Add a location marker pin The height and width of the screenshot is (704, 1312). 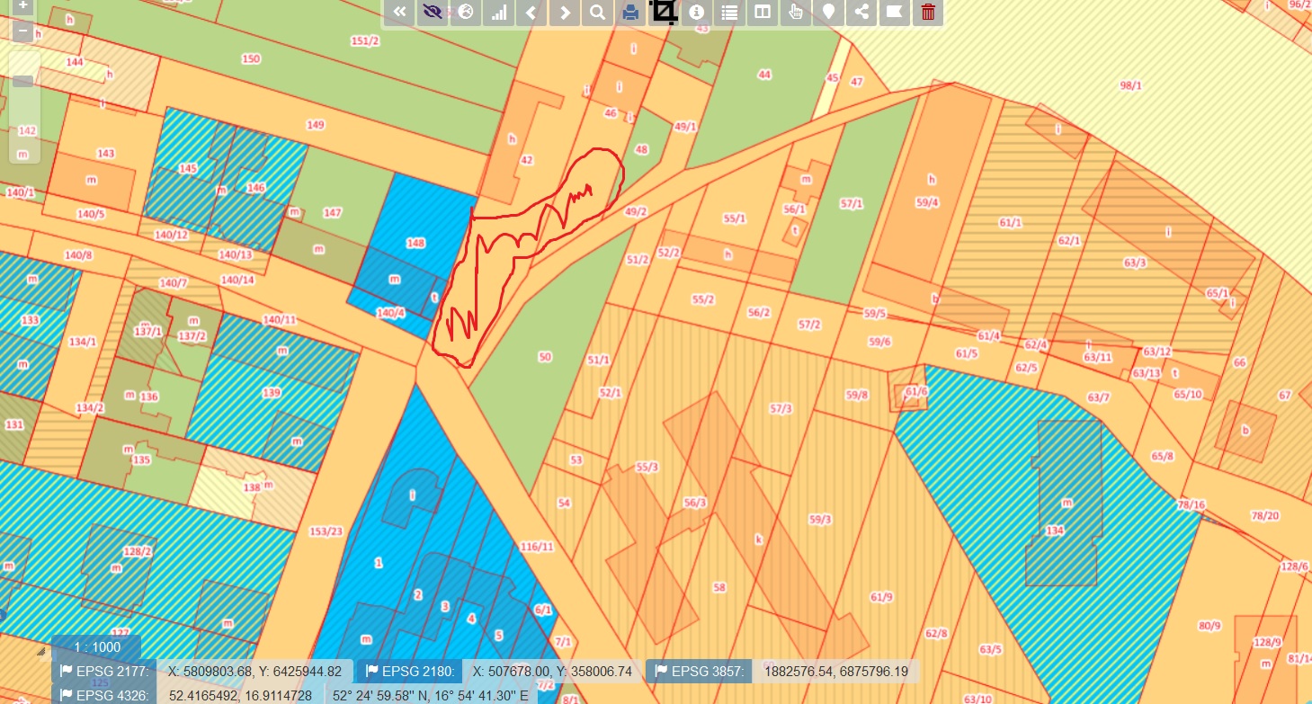pyautogui.click(x=828, y=12)
